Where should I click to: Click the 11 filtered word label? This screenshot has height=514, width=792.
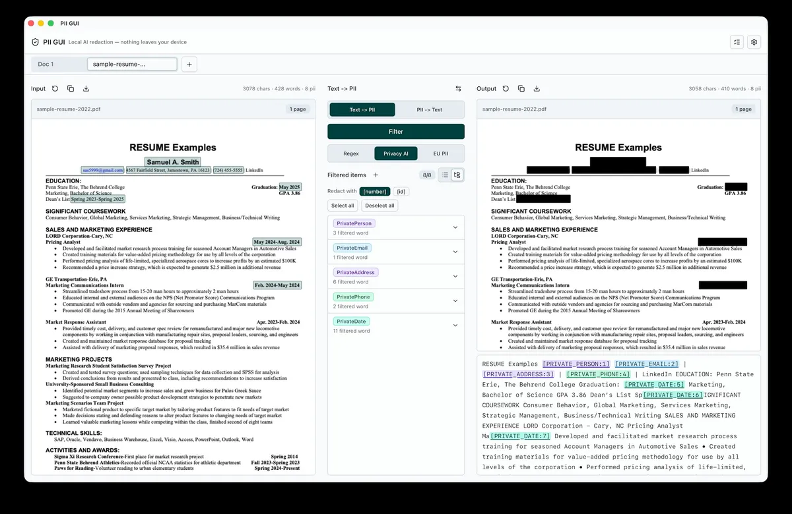[x=351, y=331]
